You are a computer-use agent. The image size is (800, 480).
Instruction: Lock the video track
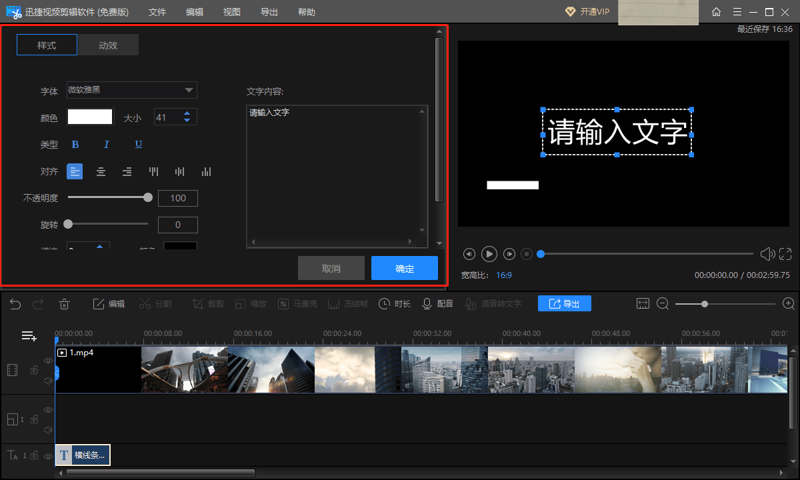[x=33, y=370]
